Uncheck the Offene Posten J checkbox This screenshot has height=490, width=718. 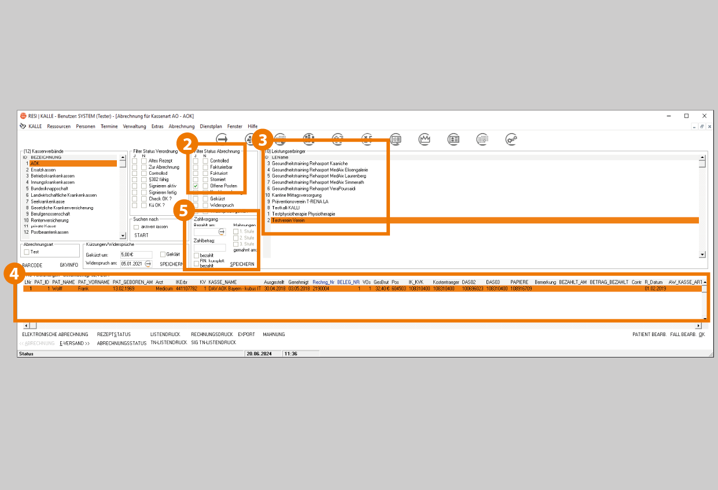point(196,186)
